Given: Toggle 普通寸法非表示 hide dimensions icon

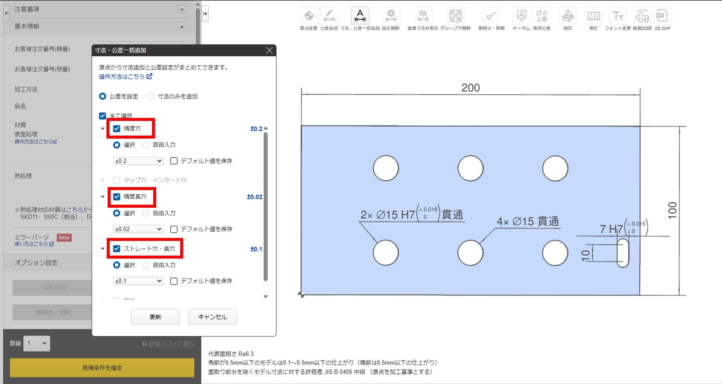Looking at the screenshot, I should 422,16.
